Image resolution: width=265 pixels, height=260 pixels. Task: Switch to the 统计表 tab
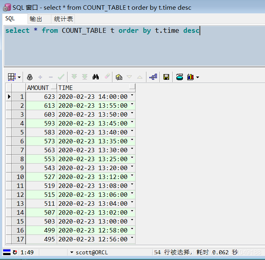point(64,19)
